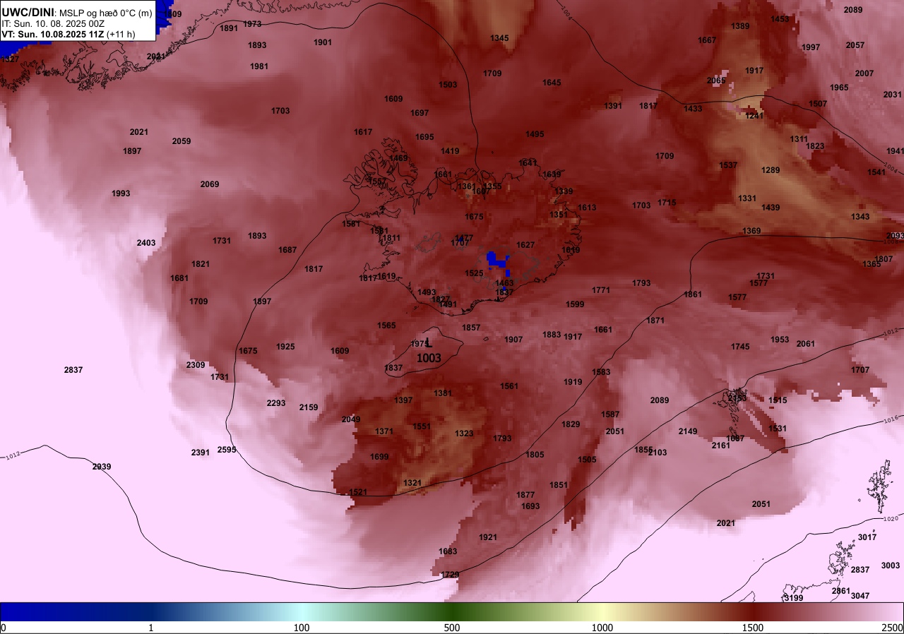Viewport: 904px width, 634px height.
Task: Click the 1323 height value
Action: point(464,433)
